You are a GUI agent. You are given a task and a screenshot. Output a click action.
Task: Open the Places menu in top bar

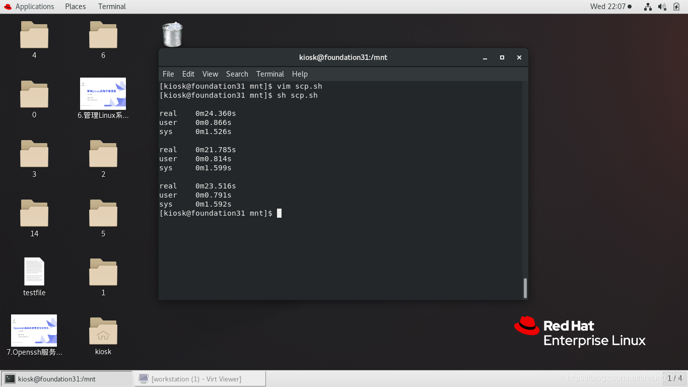click(76, 7)
